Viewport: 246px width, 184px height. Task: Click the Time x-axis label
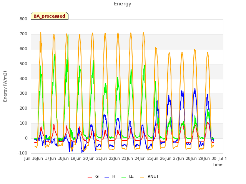[217, 164]
